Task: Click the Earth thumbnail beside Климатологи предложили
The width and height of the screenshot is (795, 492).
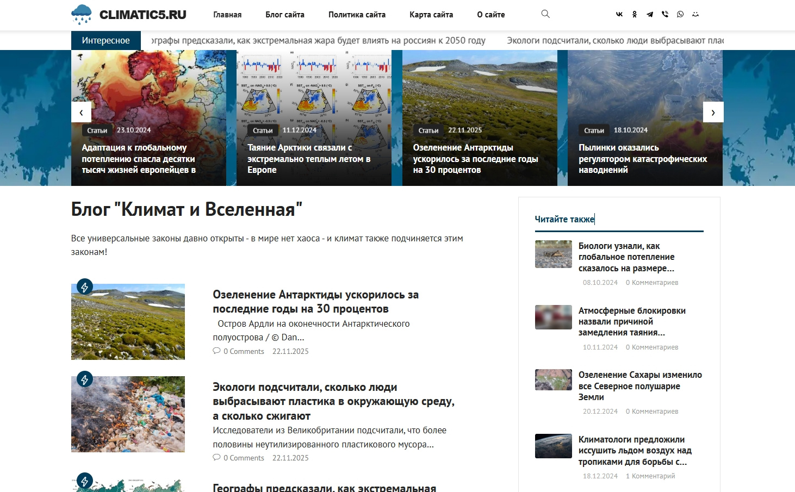Action: tap(554, 446)
